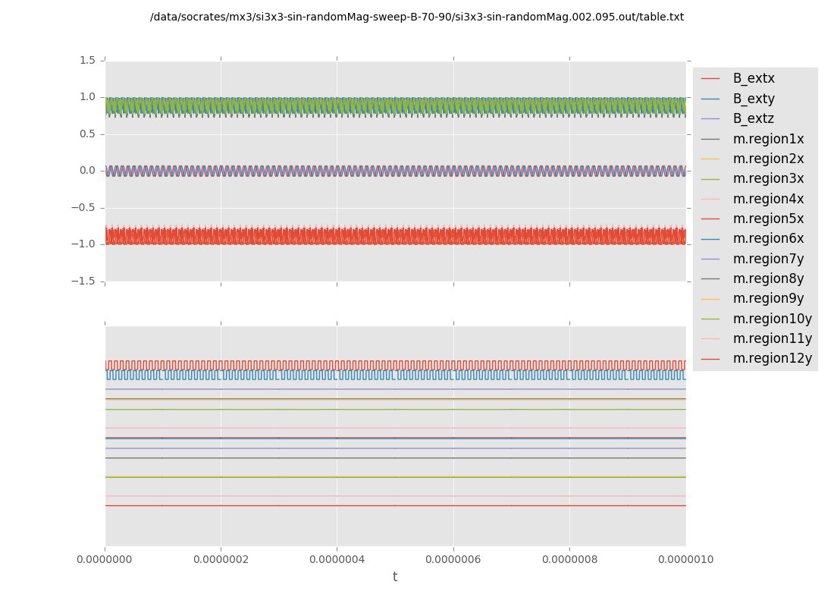The height and width of the screenshot is (607, 834).
Task: Click the B_extx legend entry
Action: [x=753, y=79]
